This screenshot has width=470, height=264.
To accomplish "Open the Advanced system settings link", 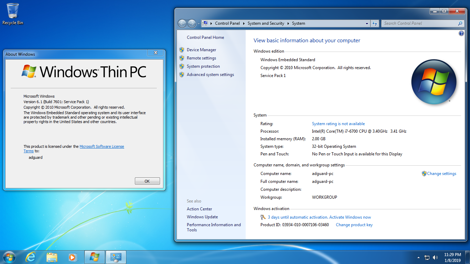I will 210,75.
